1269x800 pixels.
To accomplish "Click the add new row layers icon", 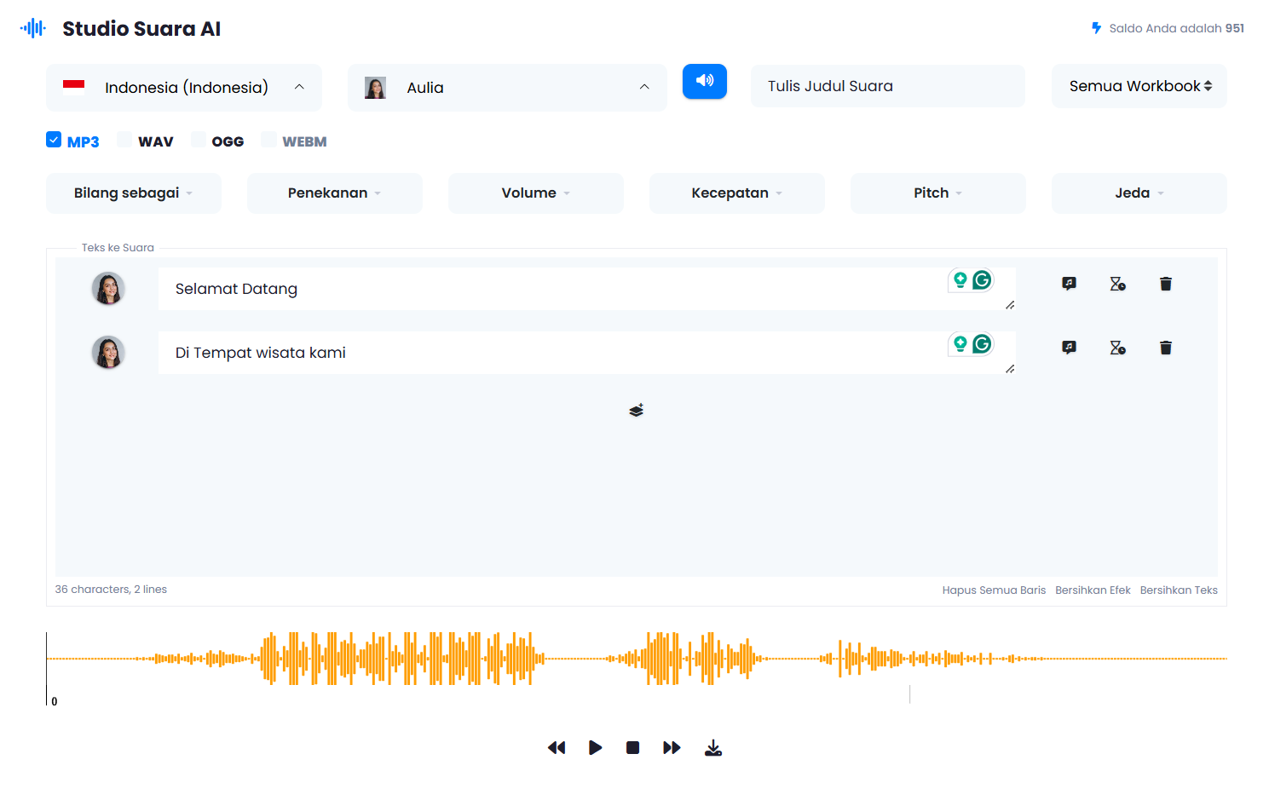I will 637,411.
